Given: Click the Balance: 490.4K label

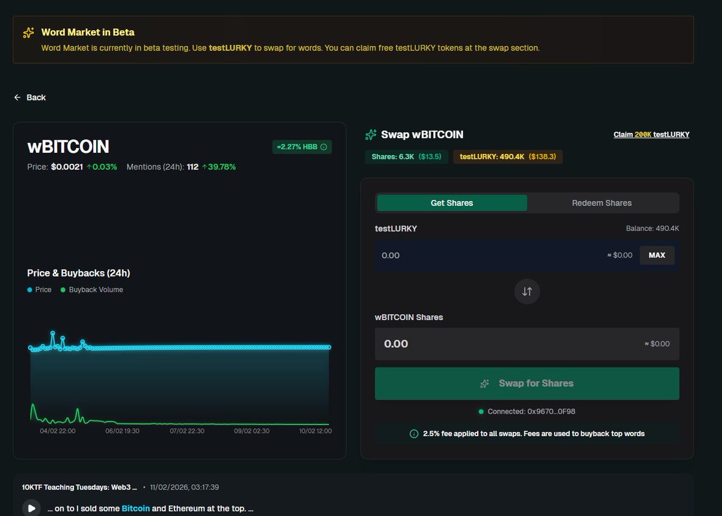Looking at the screenshot, I should [x=652, y=229].
